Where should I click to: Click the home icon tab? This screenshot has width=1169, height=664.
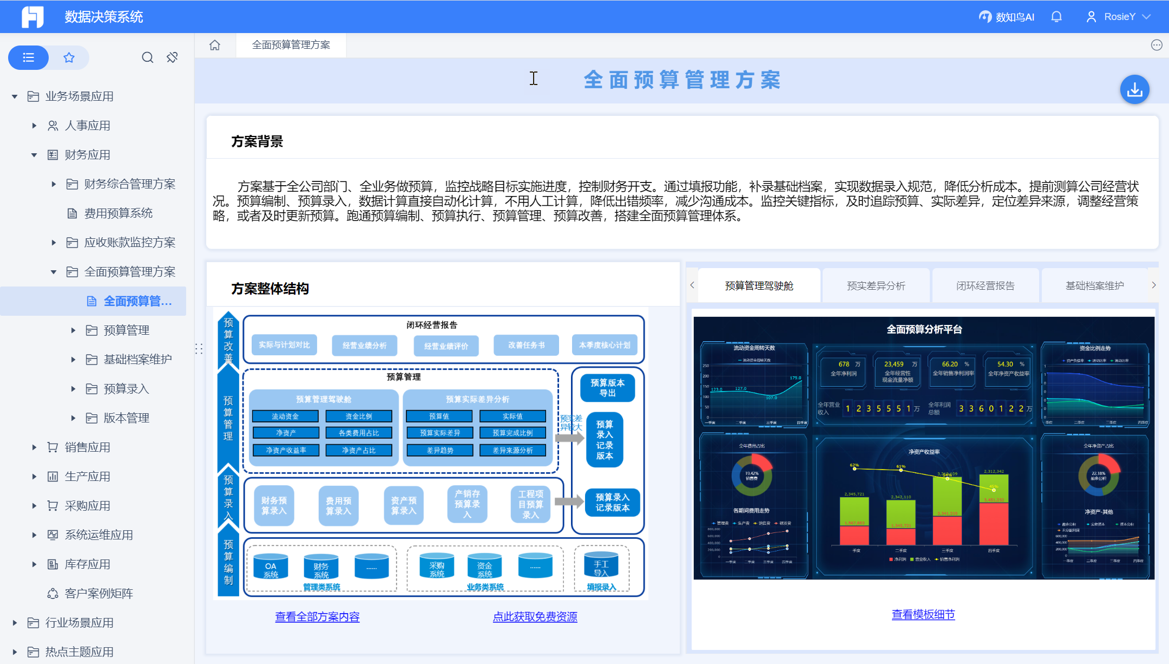tap(215, 45)
